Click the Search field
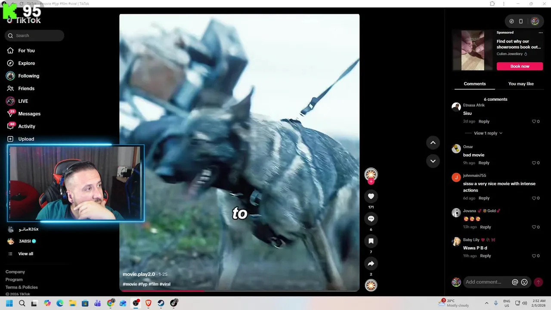The width and height of the screenshot is (551, 310). (34, 36)
